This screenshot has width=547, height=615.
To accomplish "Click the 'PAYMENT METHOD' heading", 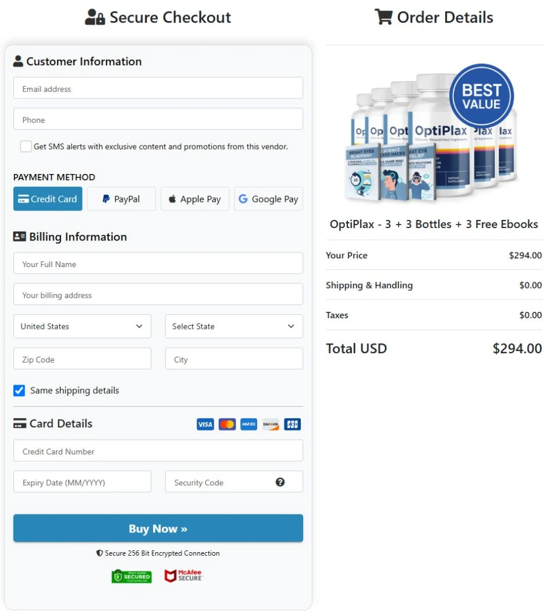I will pyautogui.click(x=54, y=177).
